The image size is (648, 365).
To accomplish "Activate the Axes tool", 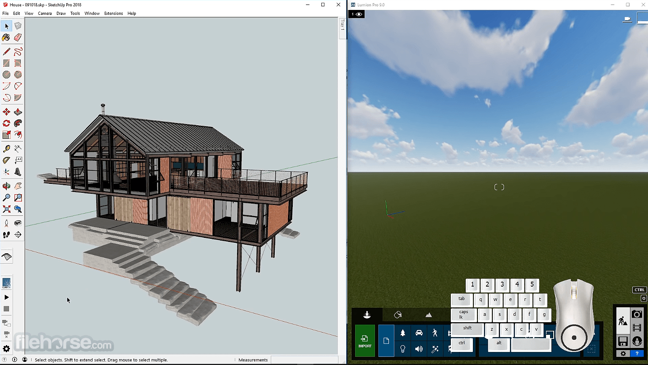I will pyautogui.click(x=6, y=172).
